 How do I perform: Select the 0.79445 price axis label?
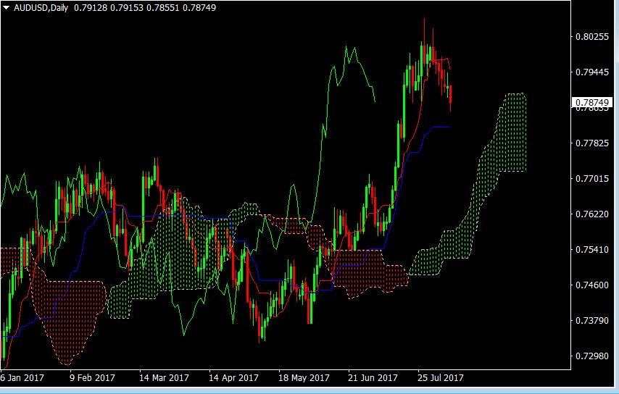[x=591, y=72]
